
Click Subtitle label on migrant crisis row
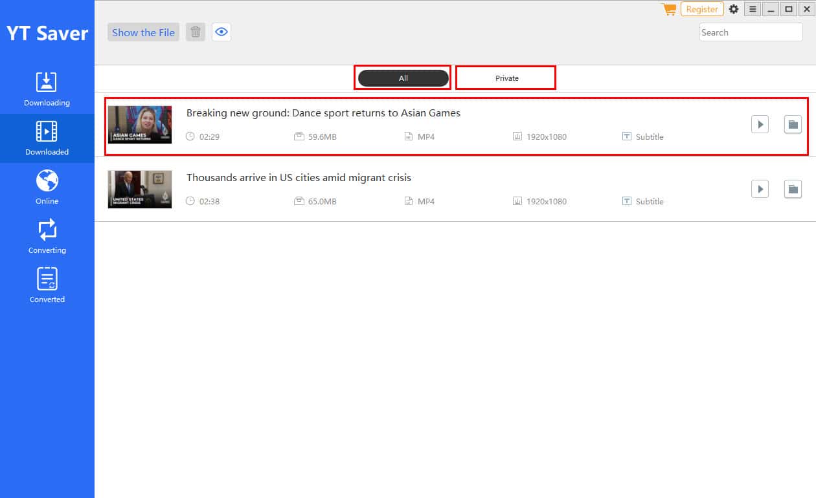pos(650,202)
